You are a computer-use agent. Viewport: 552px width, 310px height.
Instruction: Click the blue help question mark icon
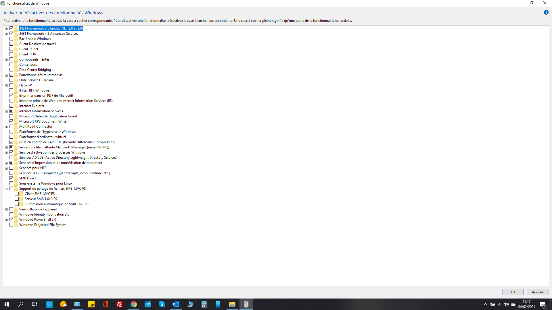click(x=546, y=12)
